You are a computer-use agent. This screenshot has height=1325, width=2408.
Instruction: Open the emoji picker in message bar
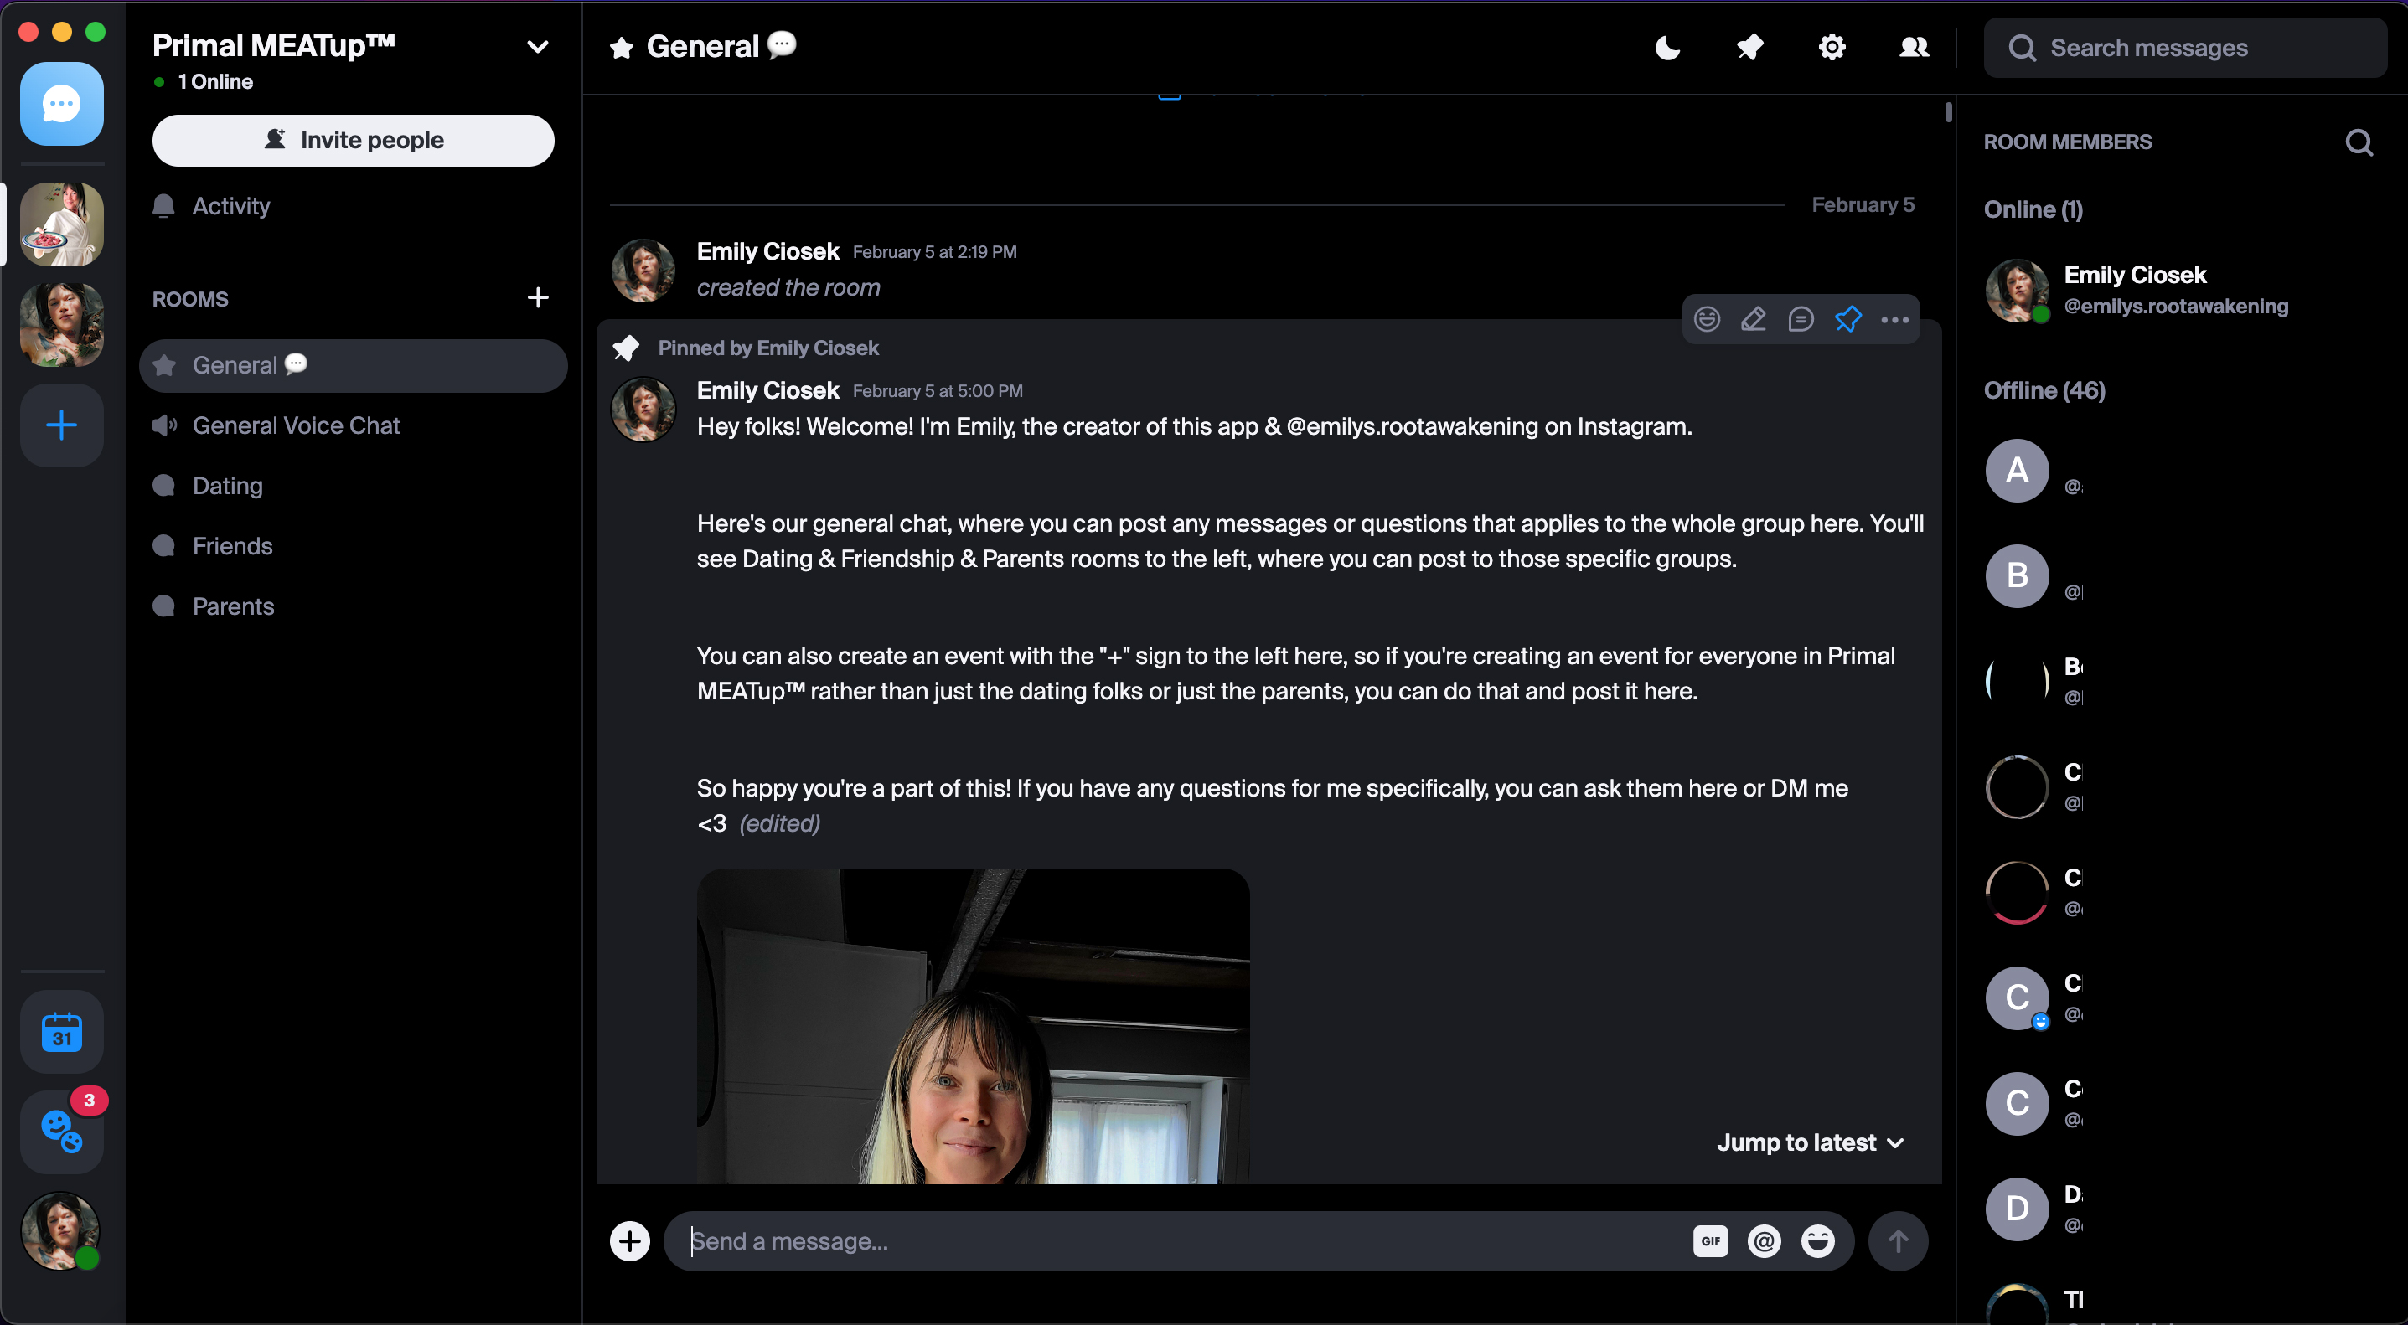(1818, 1241)
